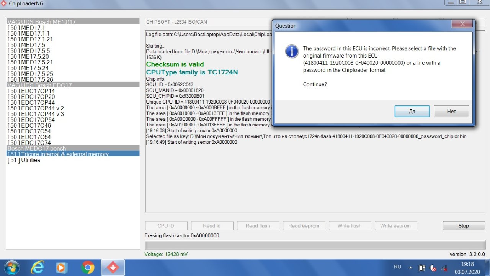Select the EDC17CP44 v.2 list entry

tap(36, 108)
